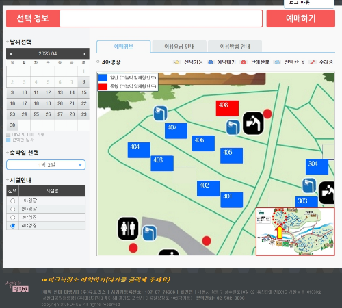Select campsite 402 on the map
The image size is (342, 308).
click(208, 188)
